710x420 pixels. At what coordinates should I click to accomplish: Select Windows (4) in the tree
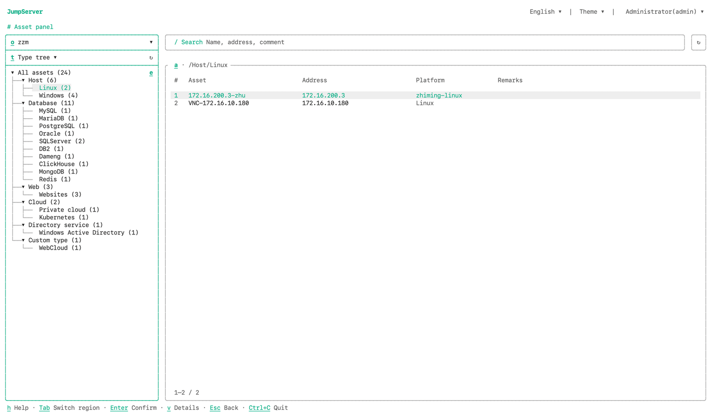(x=58, y=96)
